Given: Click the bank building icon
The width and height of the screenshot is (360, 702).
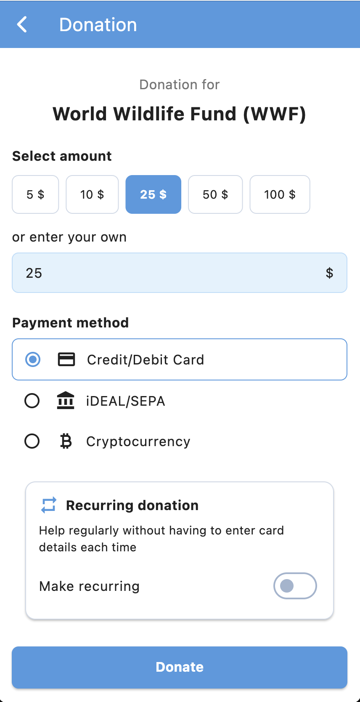Looking at the screenshot, I should 66,400.
